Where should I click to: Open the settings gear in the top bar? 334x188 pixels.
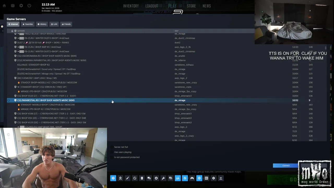click(x=21, y=5)
